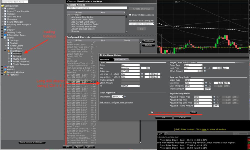Select Chart Colors tree item
The height and width of the screenshot is (150, 250).
pos(16,46)
